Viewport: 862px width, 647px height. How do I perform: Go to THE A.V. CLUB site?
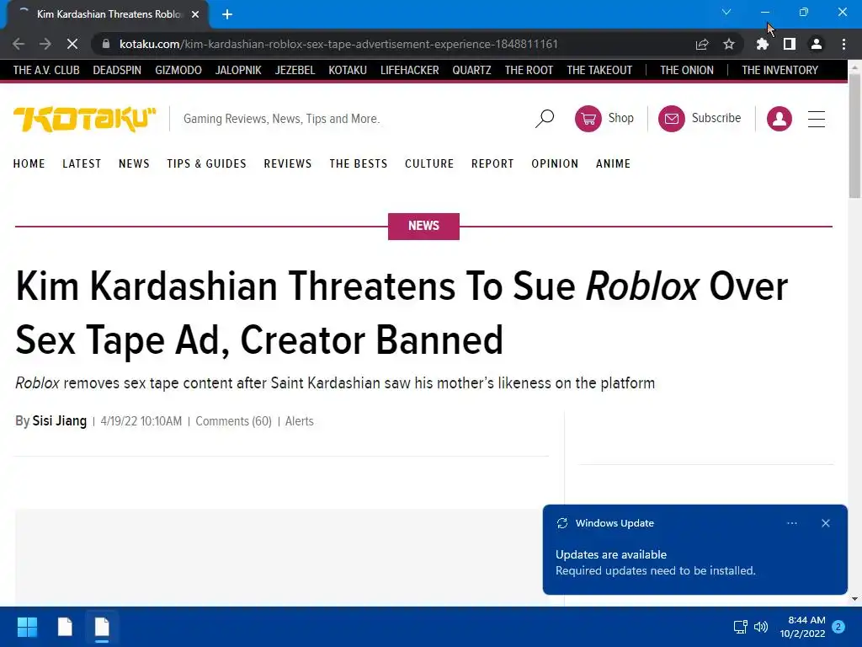coord(46,71)
